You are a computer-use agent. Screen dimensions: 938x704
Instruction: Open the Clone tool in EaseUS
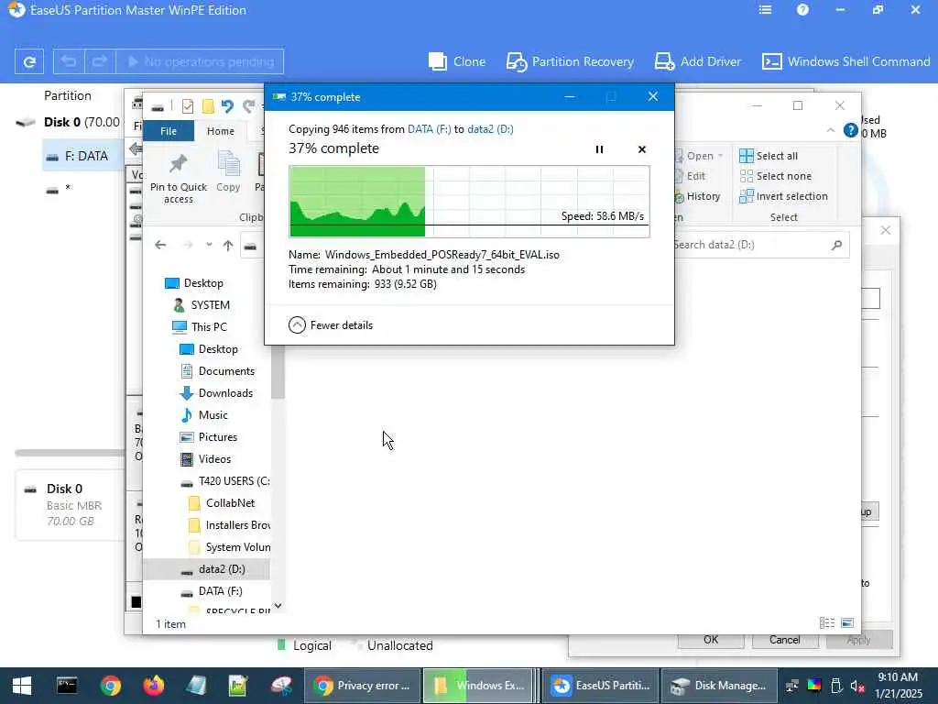click(457, 61)
